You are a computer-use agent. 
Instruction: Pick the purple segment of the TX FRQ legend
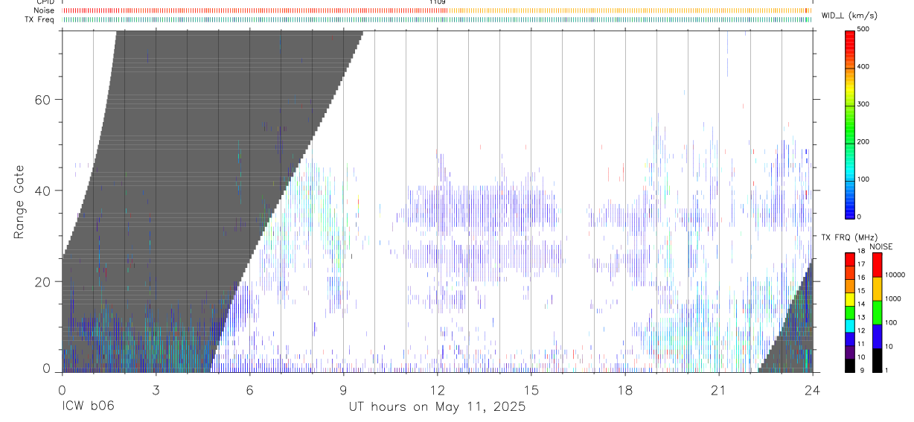click(849, 352)
